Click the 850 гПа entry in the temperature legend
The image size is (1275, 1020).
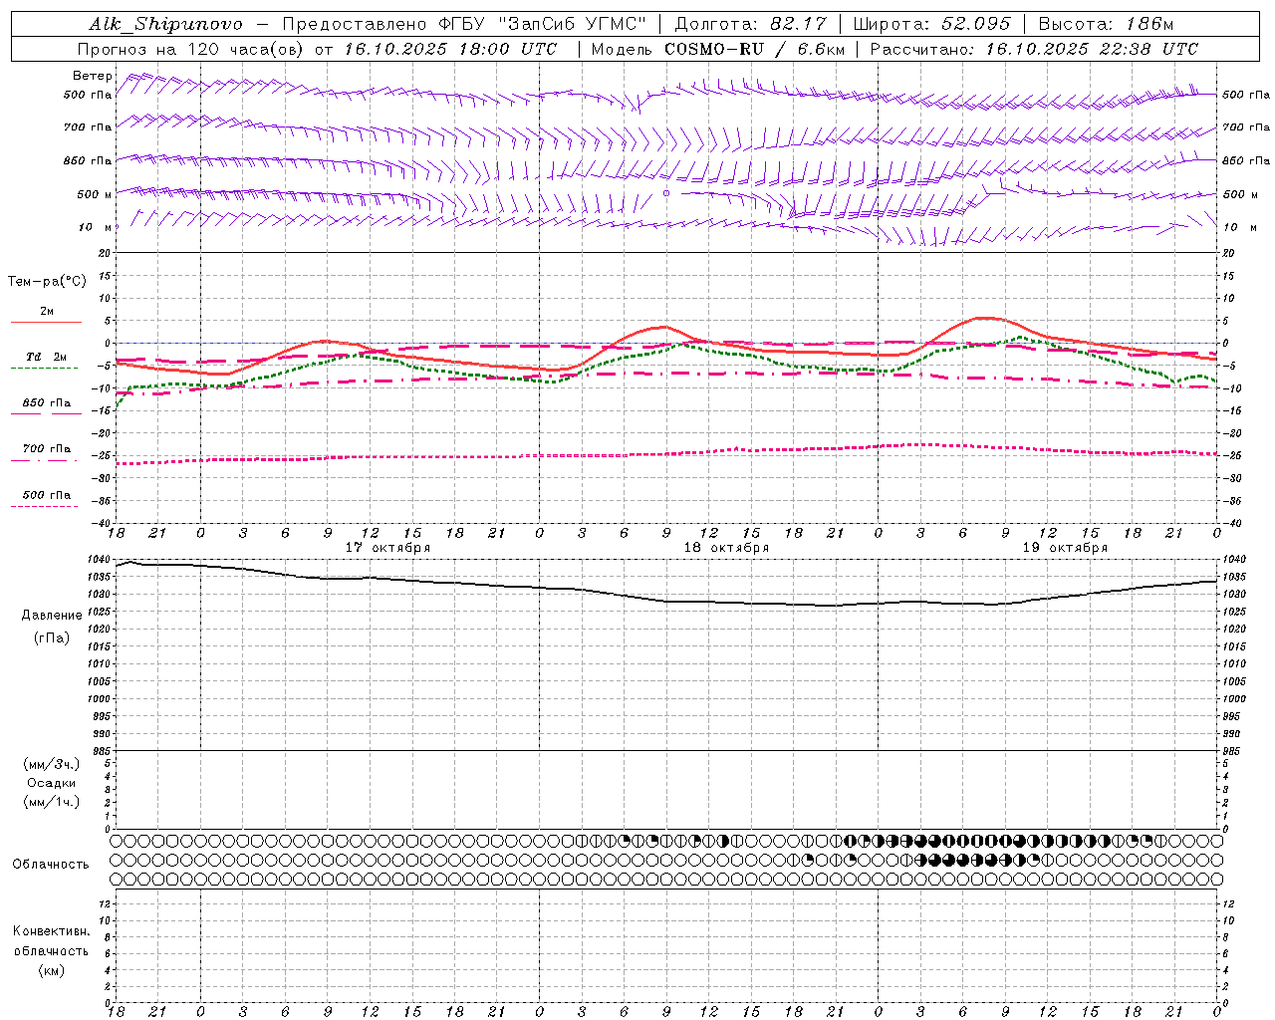(x=47, y=403)
